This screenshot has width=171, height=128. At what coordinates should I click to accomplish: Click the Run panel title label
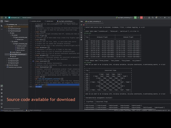[x=82, y=21]
